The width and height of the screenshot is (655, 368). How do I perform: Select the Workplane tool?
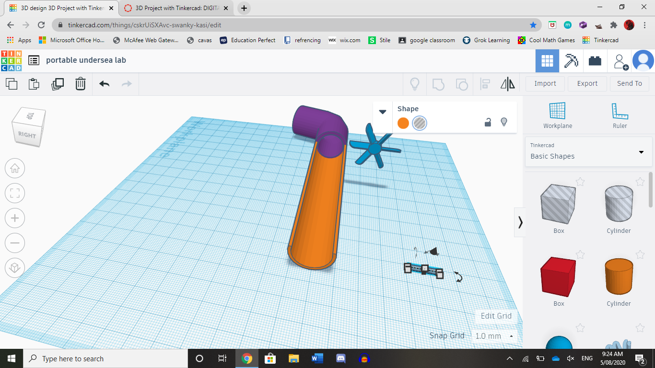[x=558, y=115]
